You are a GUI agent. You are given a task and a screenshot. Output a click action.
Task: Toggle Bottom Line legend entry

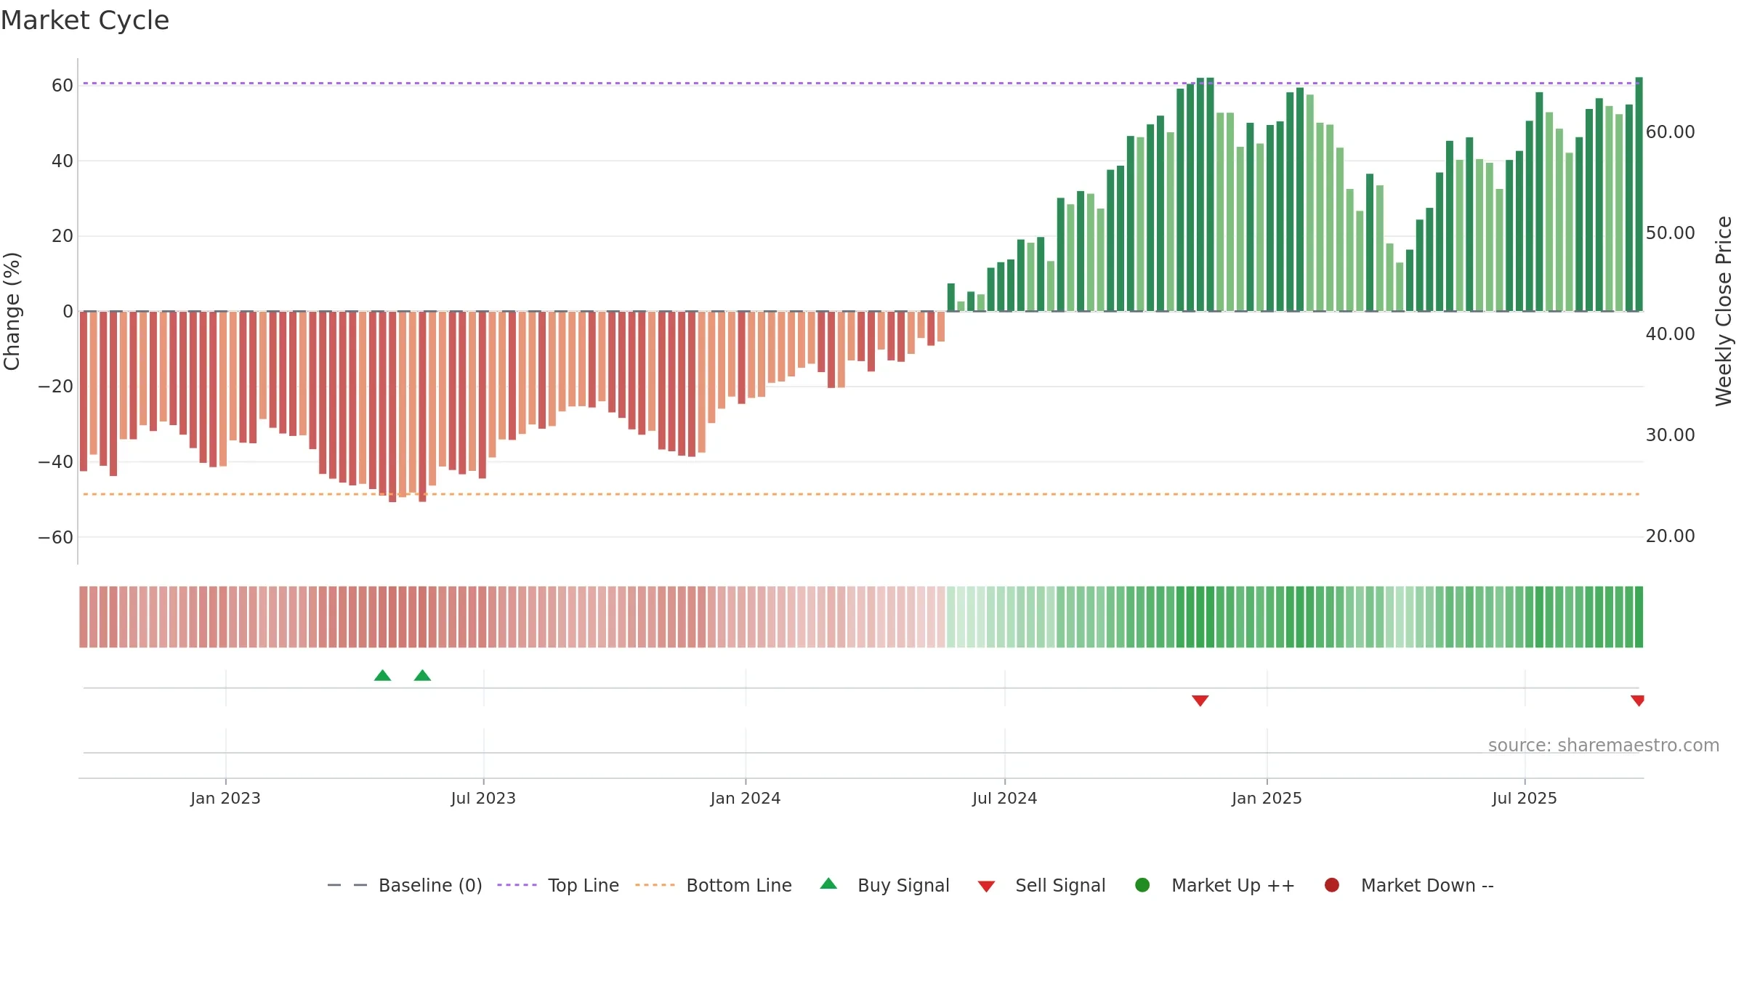(x=714, y=885)
